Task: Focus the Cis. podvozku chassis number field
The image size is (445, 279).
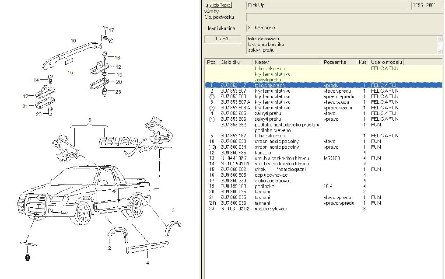Action: pyautogui.click(x=344, y=17)
